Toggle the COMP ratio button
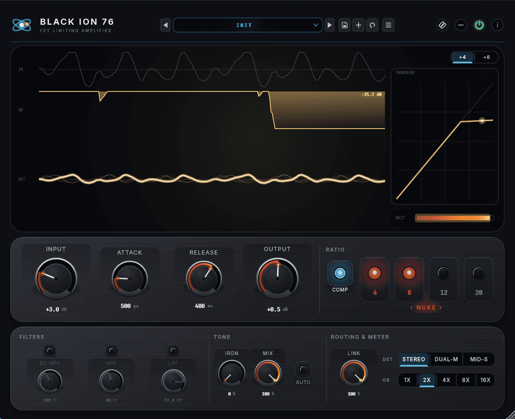The width and height of the screenshot is (515, 419). (x=340, y=273)
